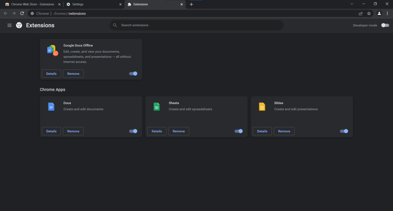The width and height of the screenshot is (393, 211).
Task: Click 'Create and edit presentations' description
Action: (296, 109)
